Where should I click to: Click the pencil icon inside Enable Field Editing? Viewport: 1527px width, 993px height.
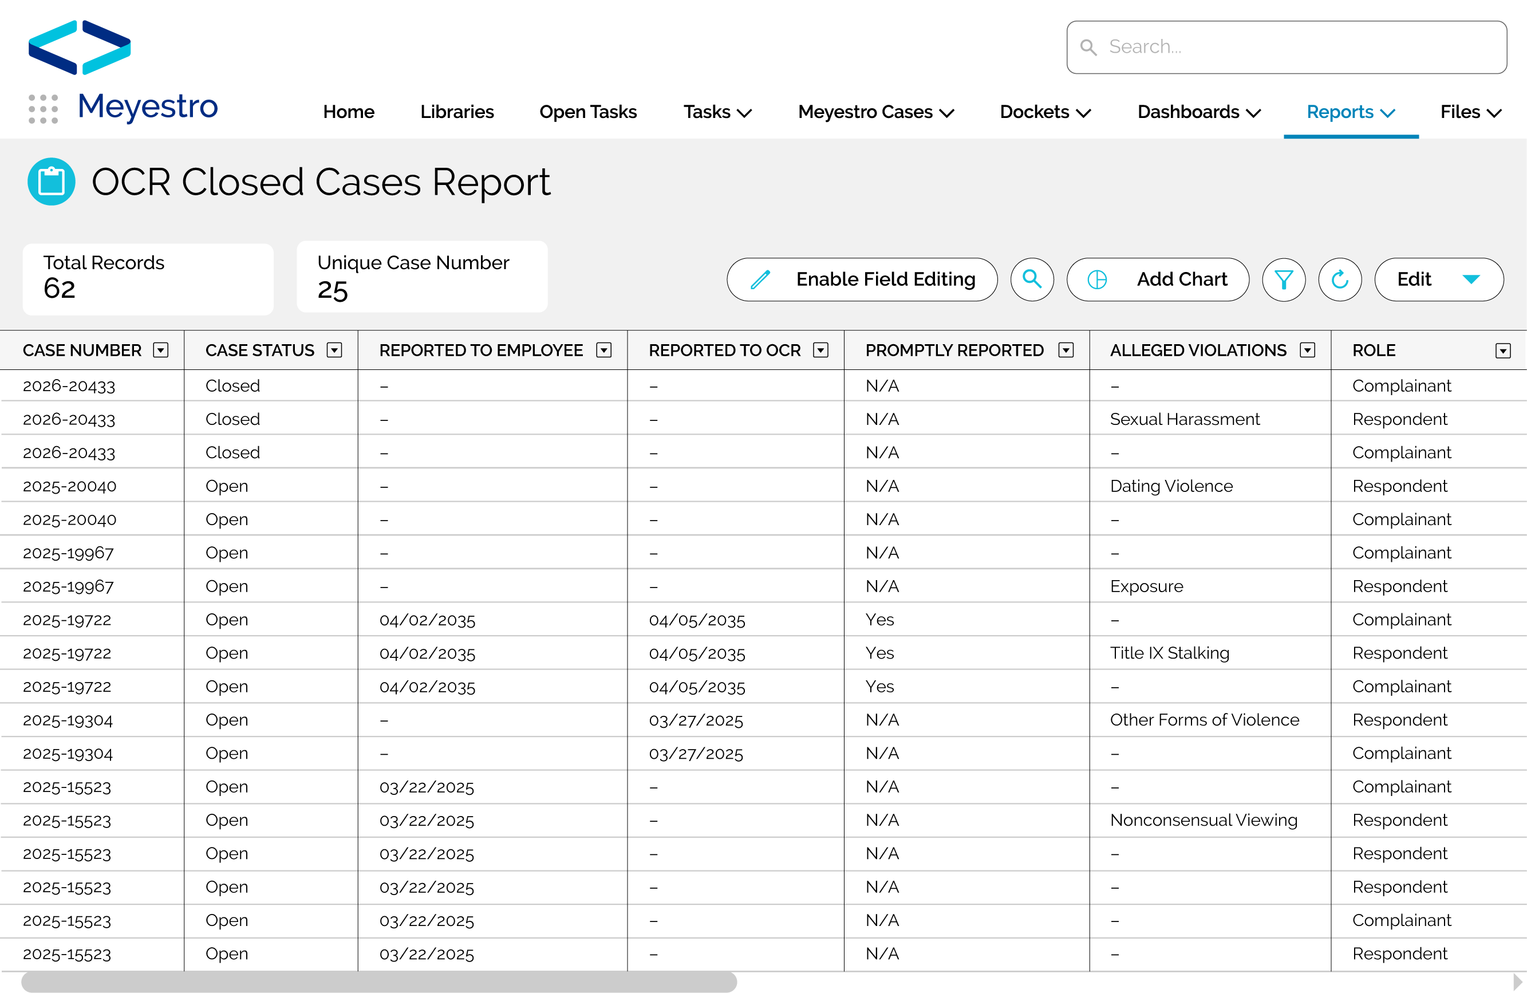coord(760,279)
